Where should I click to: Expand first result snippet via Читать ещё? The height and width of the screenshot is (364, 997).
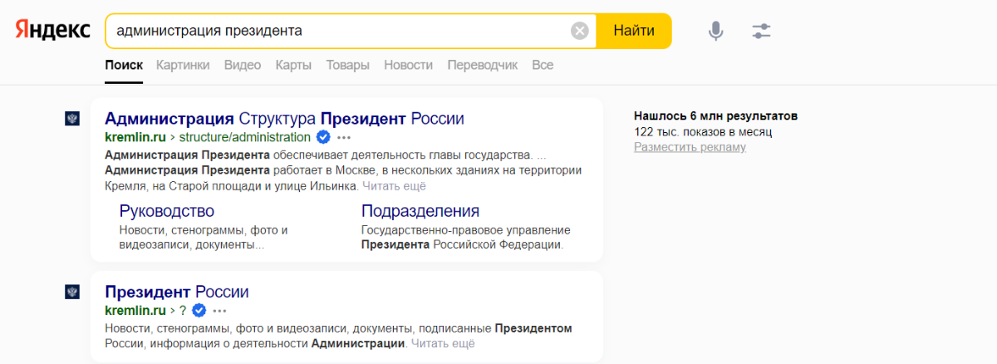click(x=394, y=185)
